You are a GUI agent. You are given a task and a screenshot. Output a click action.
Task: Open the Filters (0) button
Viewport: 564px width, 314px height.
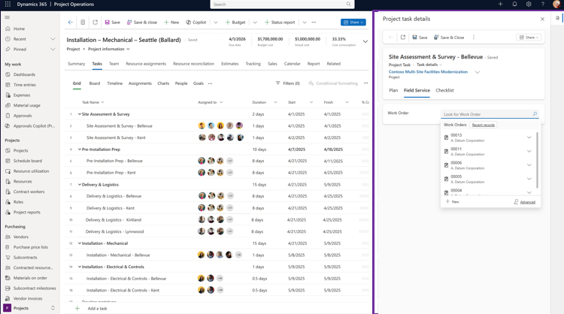pos(288,83)
